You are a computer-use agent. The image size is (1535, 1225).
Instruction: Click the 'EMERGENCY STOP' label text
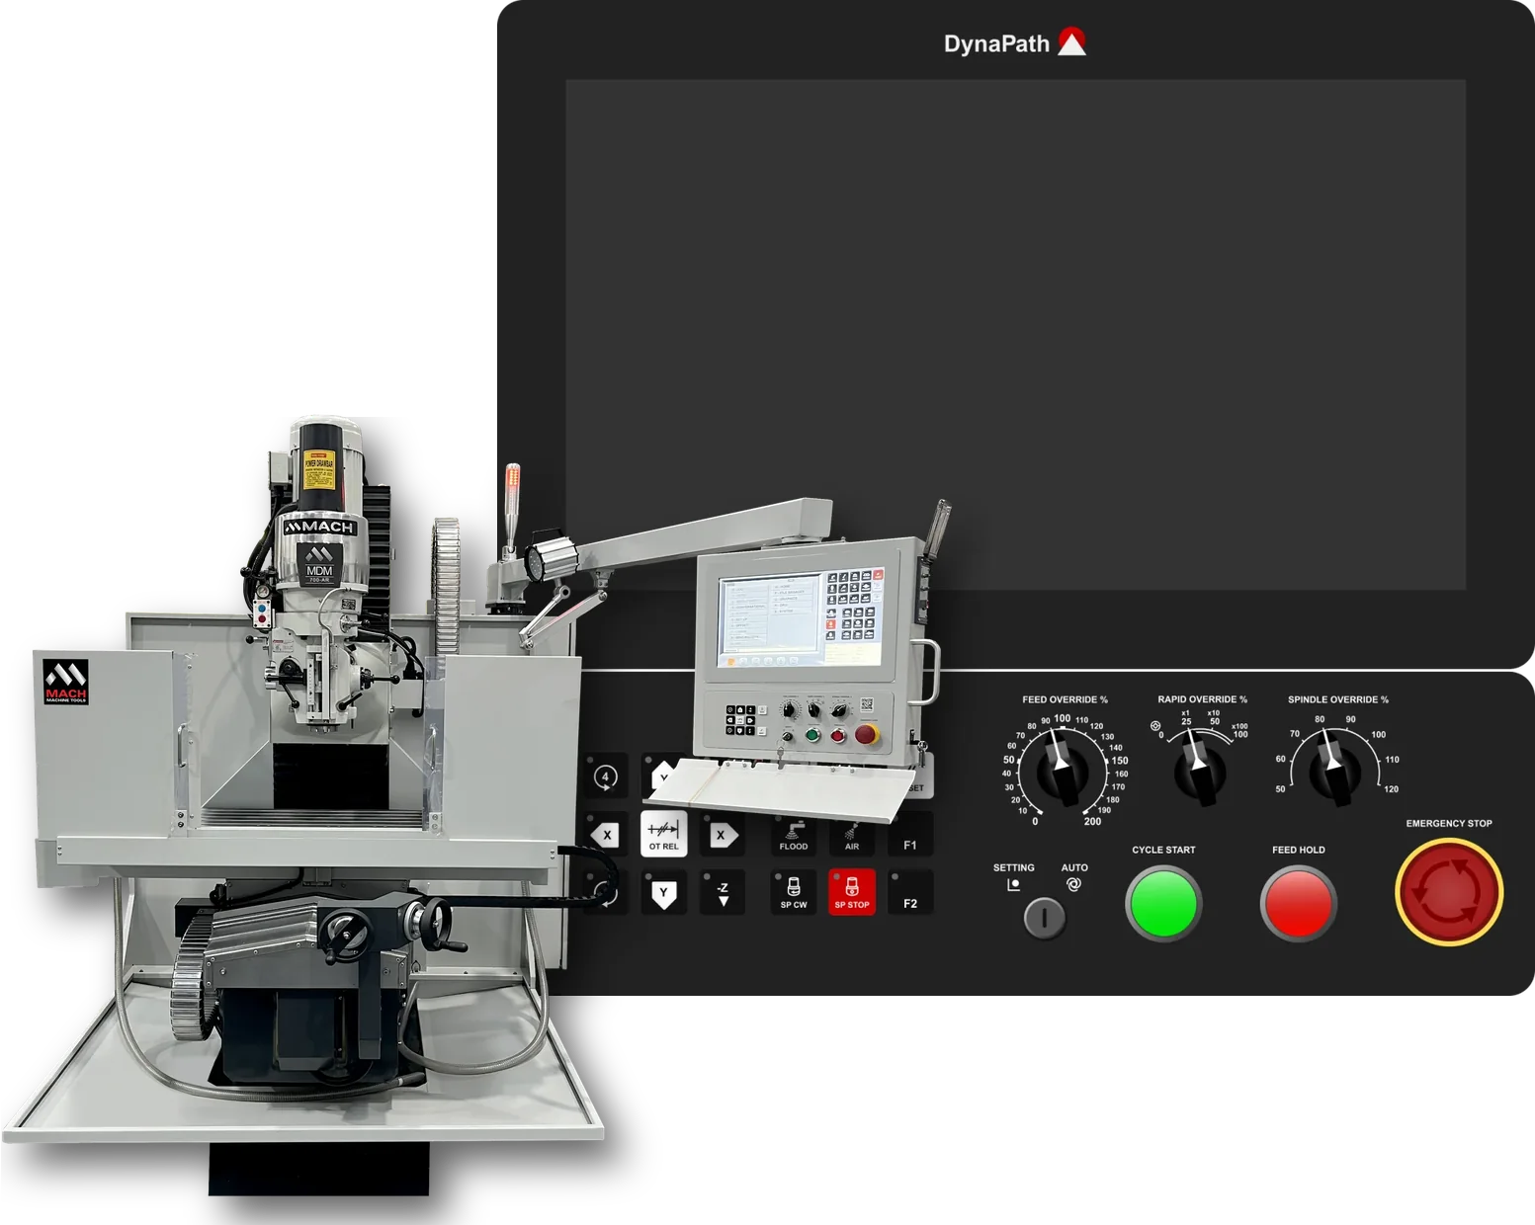click(1449, 823)
